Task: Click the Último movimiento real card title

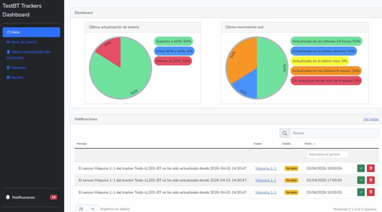Action: point(244,27)
